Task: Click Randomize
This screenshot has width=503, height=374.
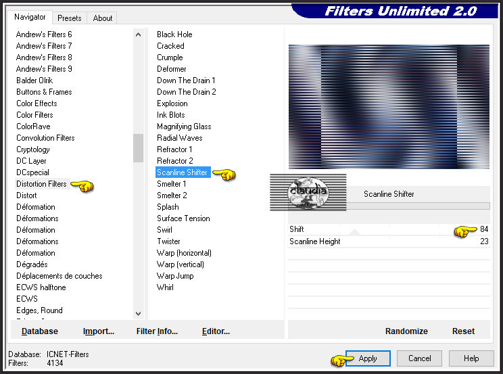Action: (x=406, y=331)
